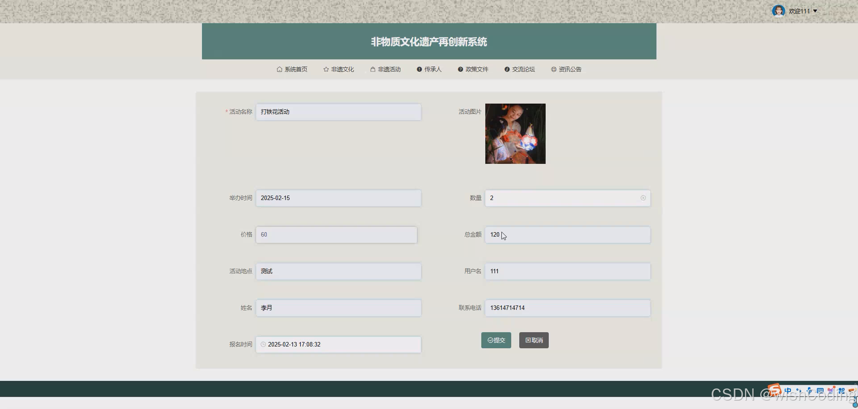Viewport: 858px width, 409px height.
Task: Toggle the on-screen keyboard icon
Action: pos(821,390)
